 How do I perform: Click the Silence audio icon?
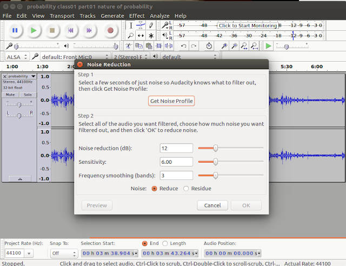point(169,46)
